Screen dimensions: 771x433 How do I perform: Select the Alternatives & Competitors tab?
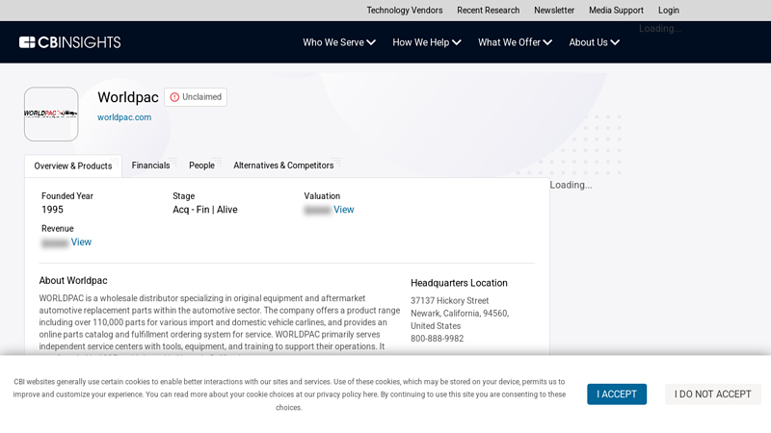pos(283,166)
